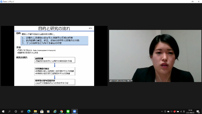Switch to Google Chrome in the taskbar
The height and width of the screenshot is (114, 202).
(x=61, y=111)
